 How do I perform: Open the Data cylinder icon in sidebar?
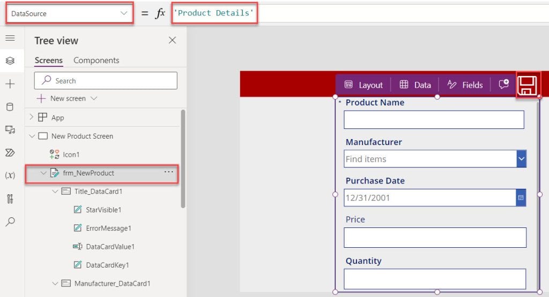[10, 107]
